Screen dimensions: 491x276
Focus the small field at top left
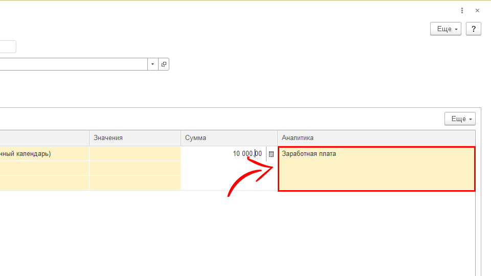pos(8,47)
